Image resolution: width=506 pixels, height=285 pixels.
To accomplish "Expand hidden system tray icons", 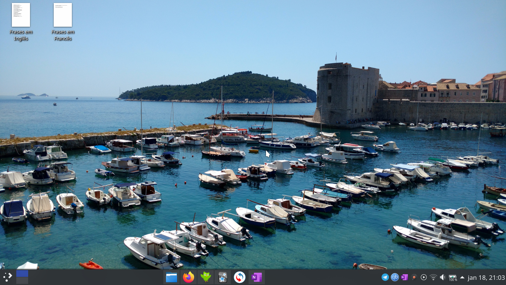I will [462, 277].
